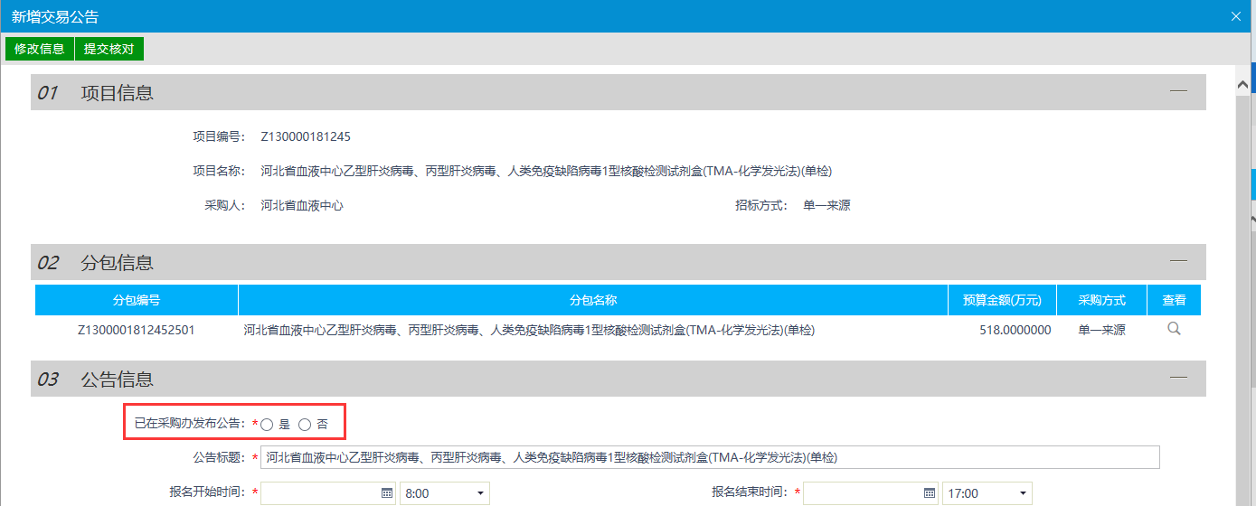1256x506 pixels.
Task: Click the 项目名称 value text
Action: (546, 172)
